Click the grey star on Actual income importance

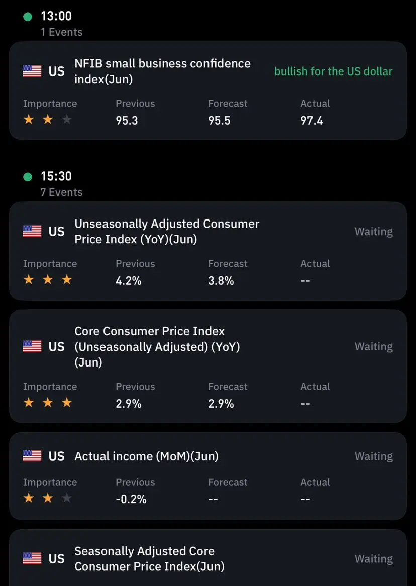(x=67, y=498)
